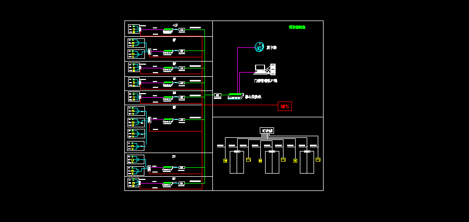Select the access management workstation computer icon

(260, 69)
